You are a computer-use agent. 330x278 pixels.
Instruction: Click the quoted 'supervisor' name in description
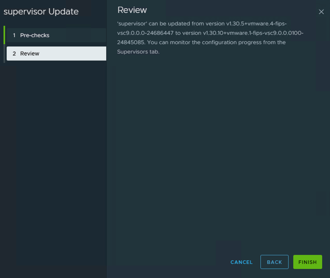(132, 24)
